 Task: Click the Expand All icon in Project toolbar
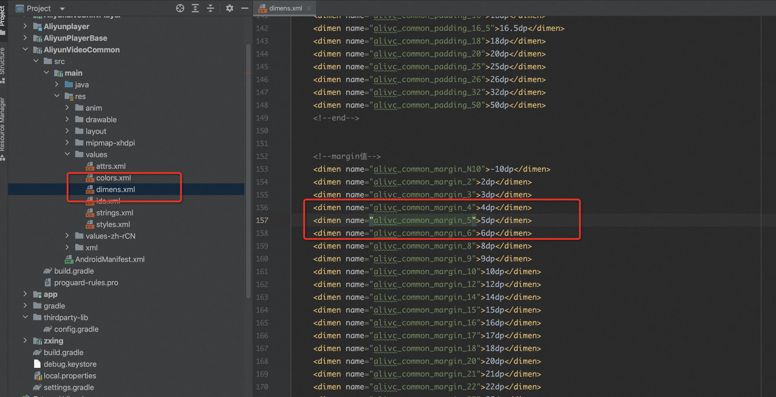(195, 8)
